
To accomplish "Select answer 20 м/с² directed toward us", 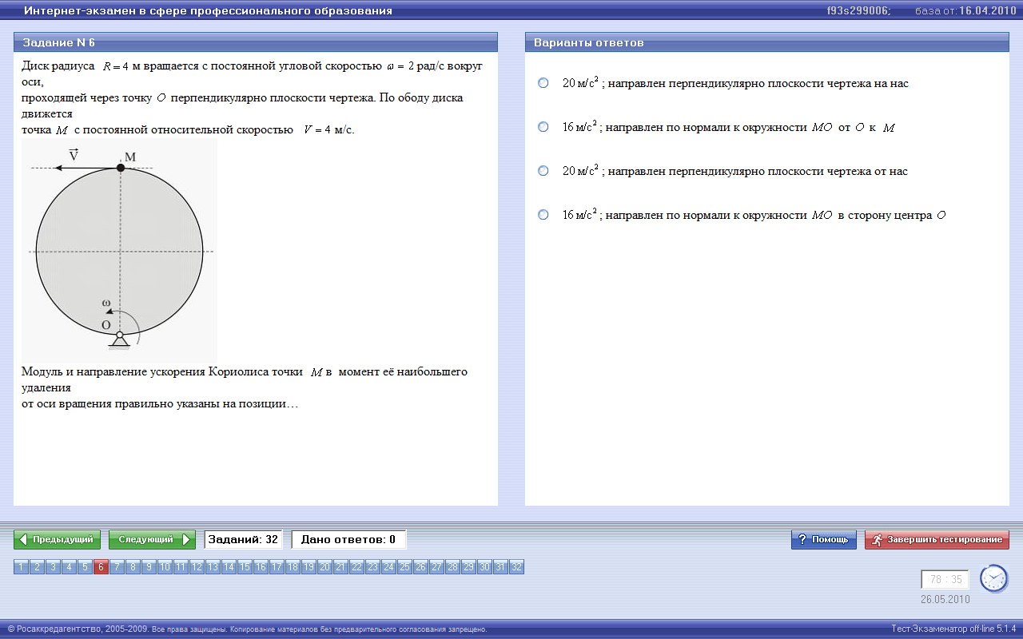I will [543, 83].
